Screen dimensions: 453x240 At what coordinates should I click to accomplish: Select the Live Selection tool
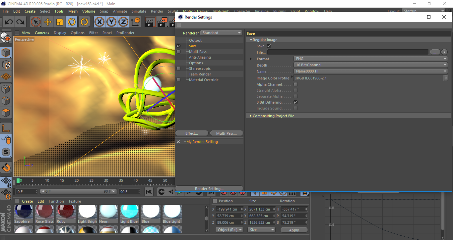point(36,22)
